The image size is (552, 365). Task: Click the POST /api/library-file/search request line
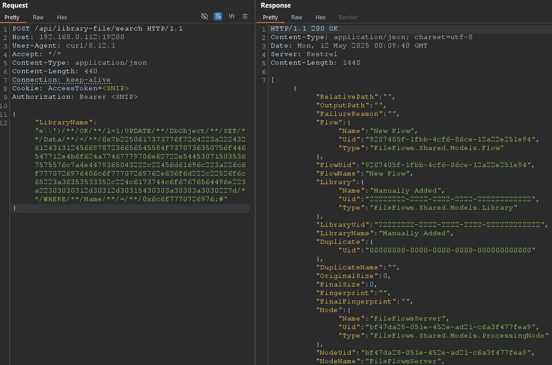(x=98, y=28)
